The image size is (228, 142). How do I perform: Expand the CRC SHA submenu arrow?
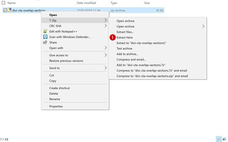coord(105,26)
